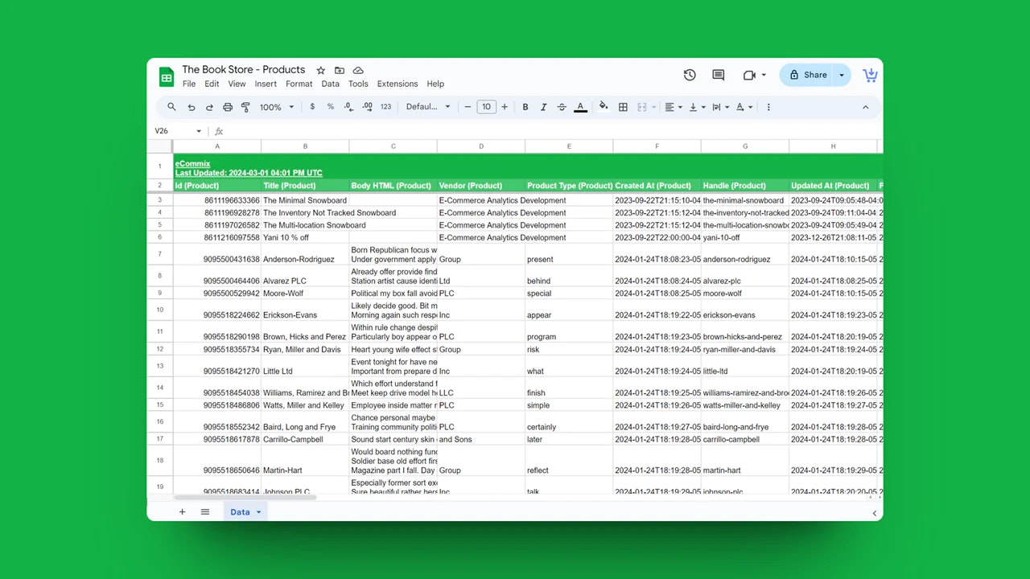Open the File menu

[x=189, y=84]
